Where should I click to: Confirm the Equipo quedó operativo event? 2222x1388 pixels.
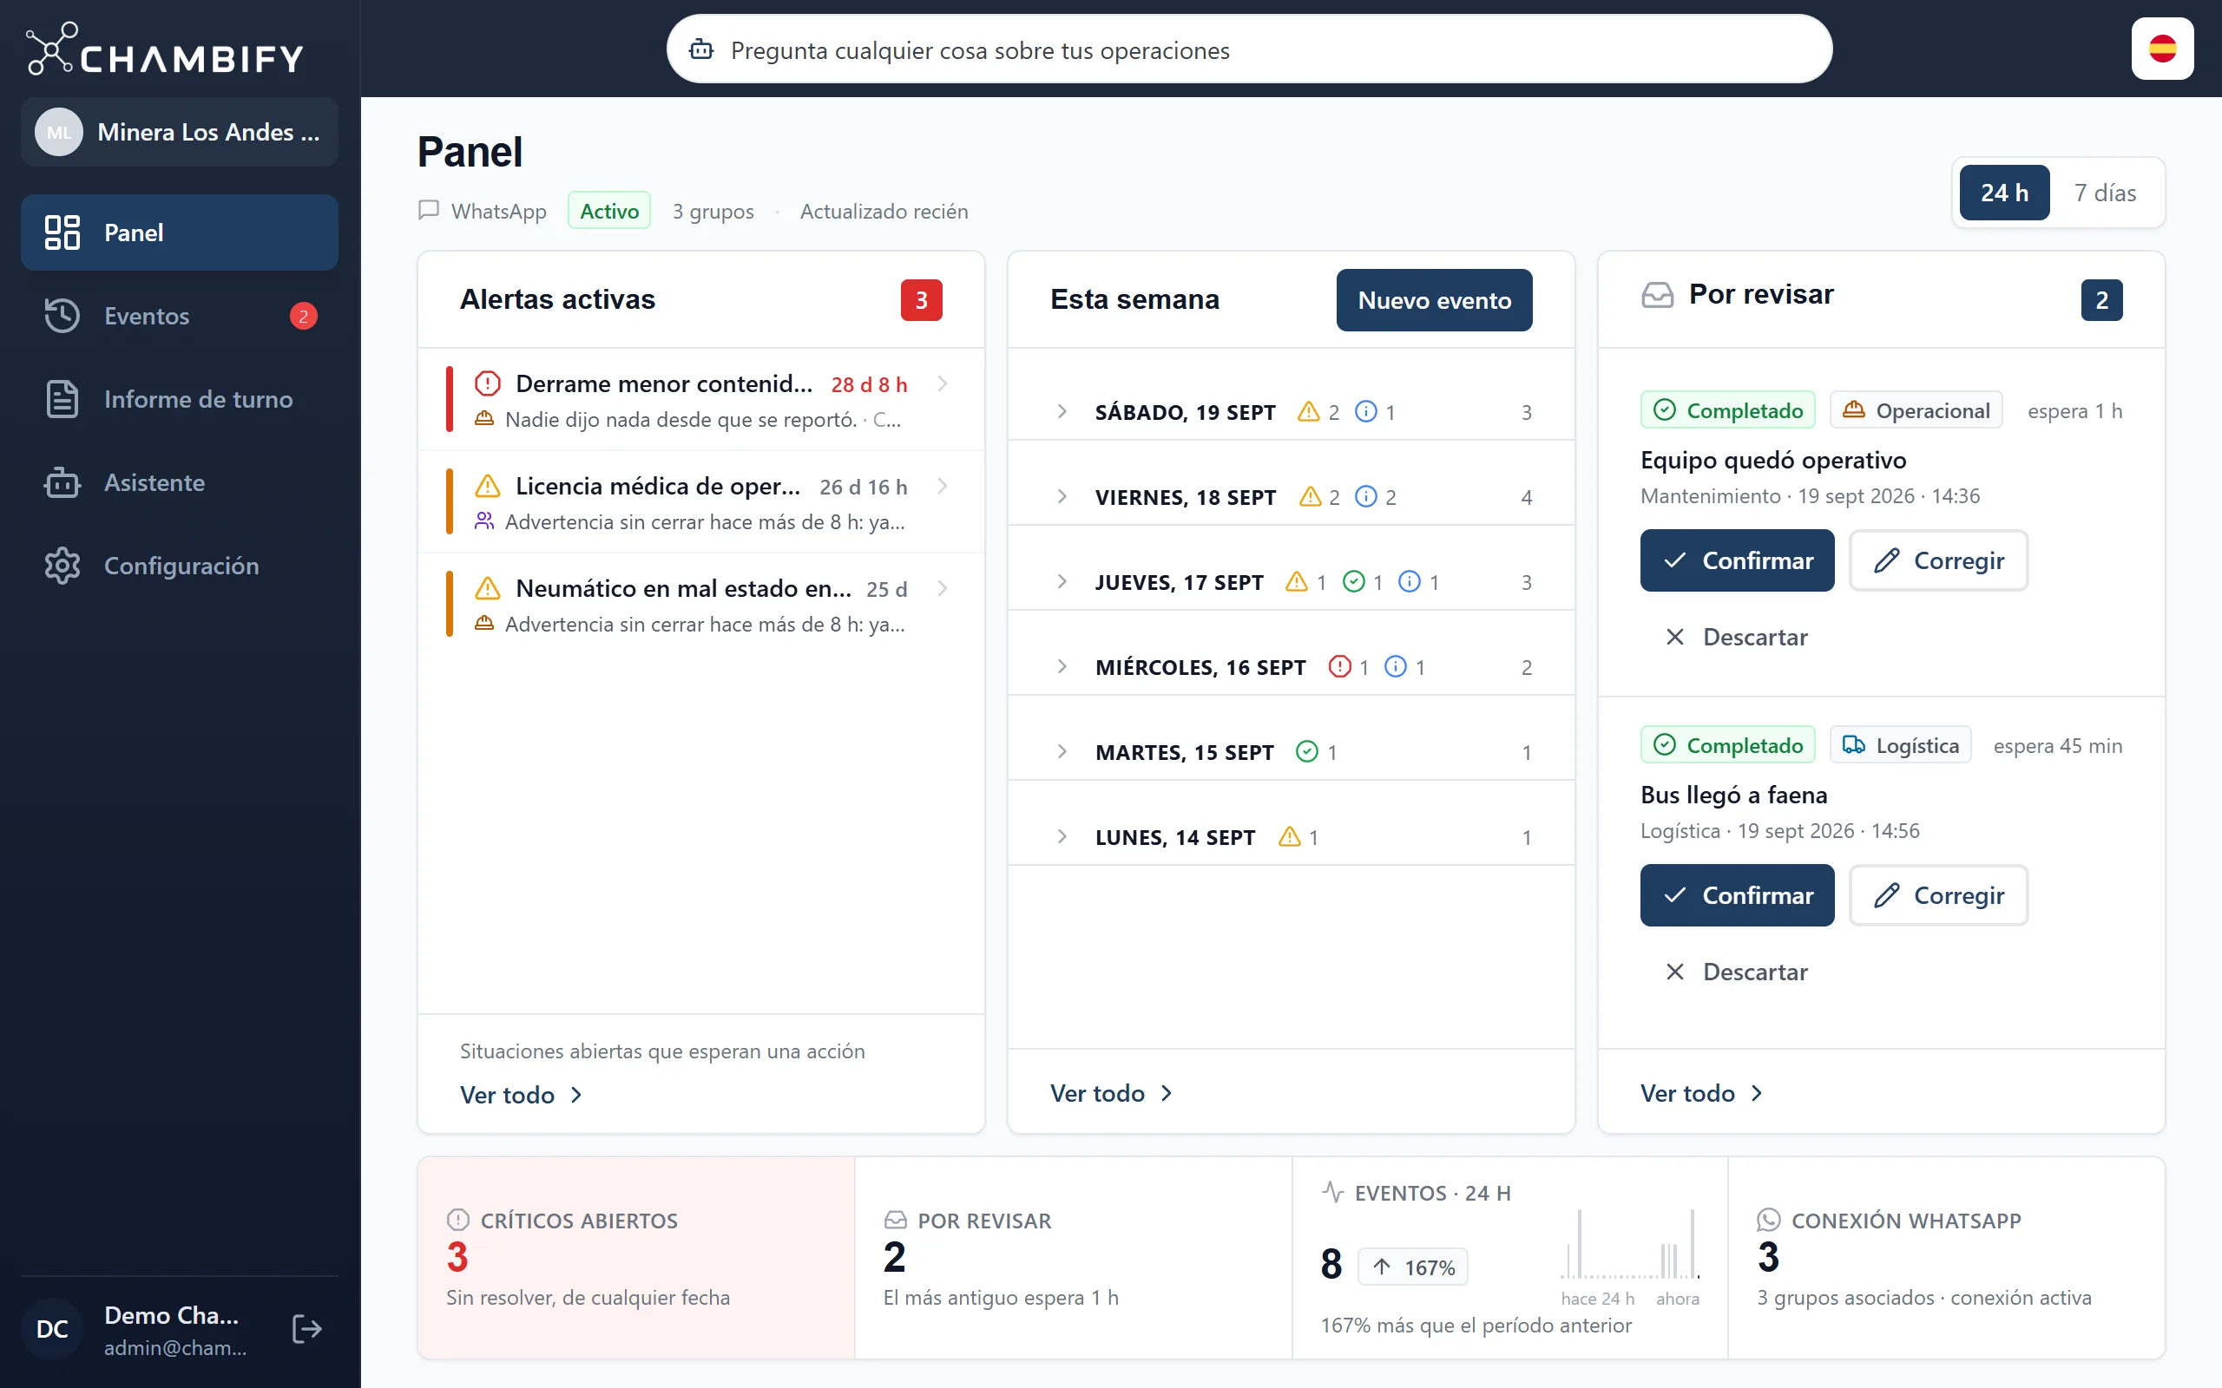click(1737, 560)
